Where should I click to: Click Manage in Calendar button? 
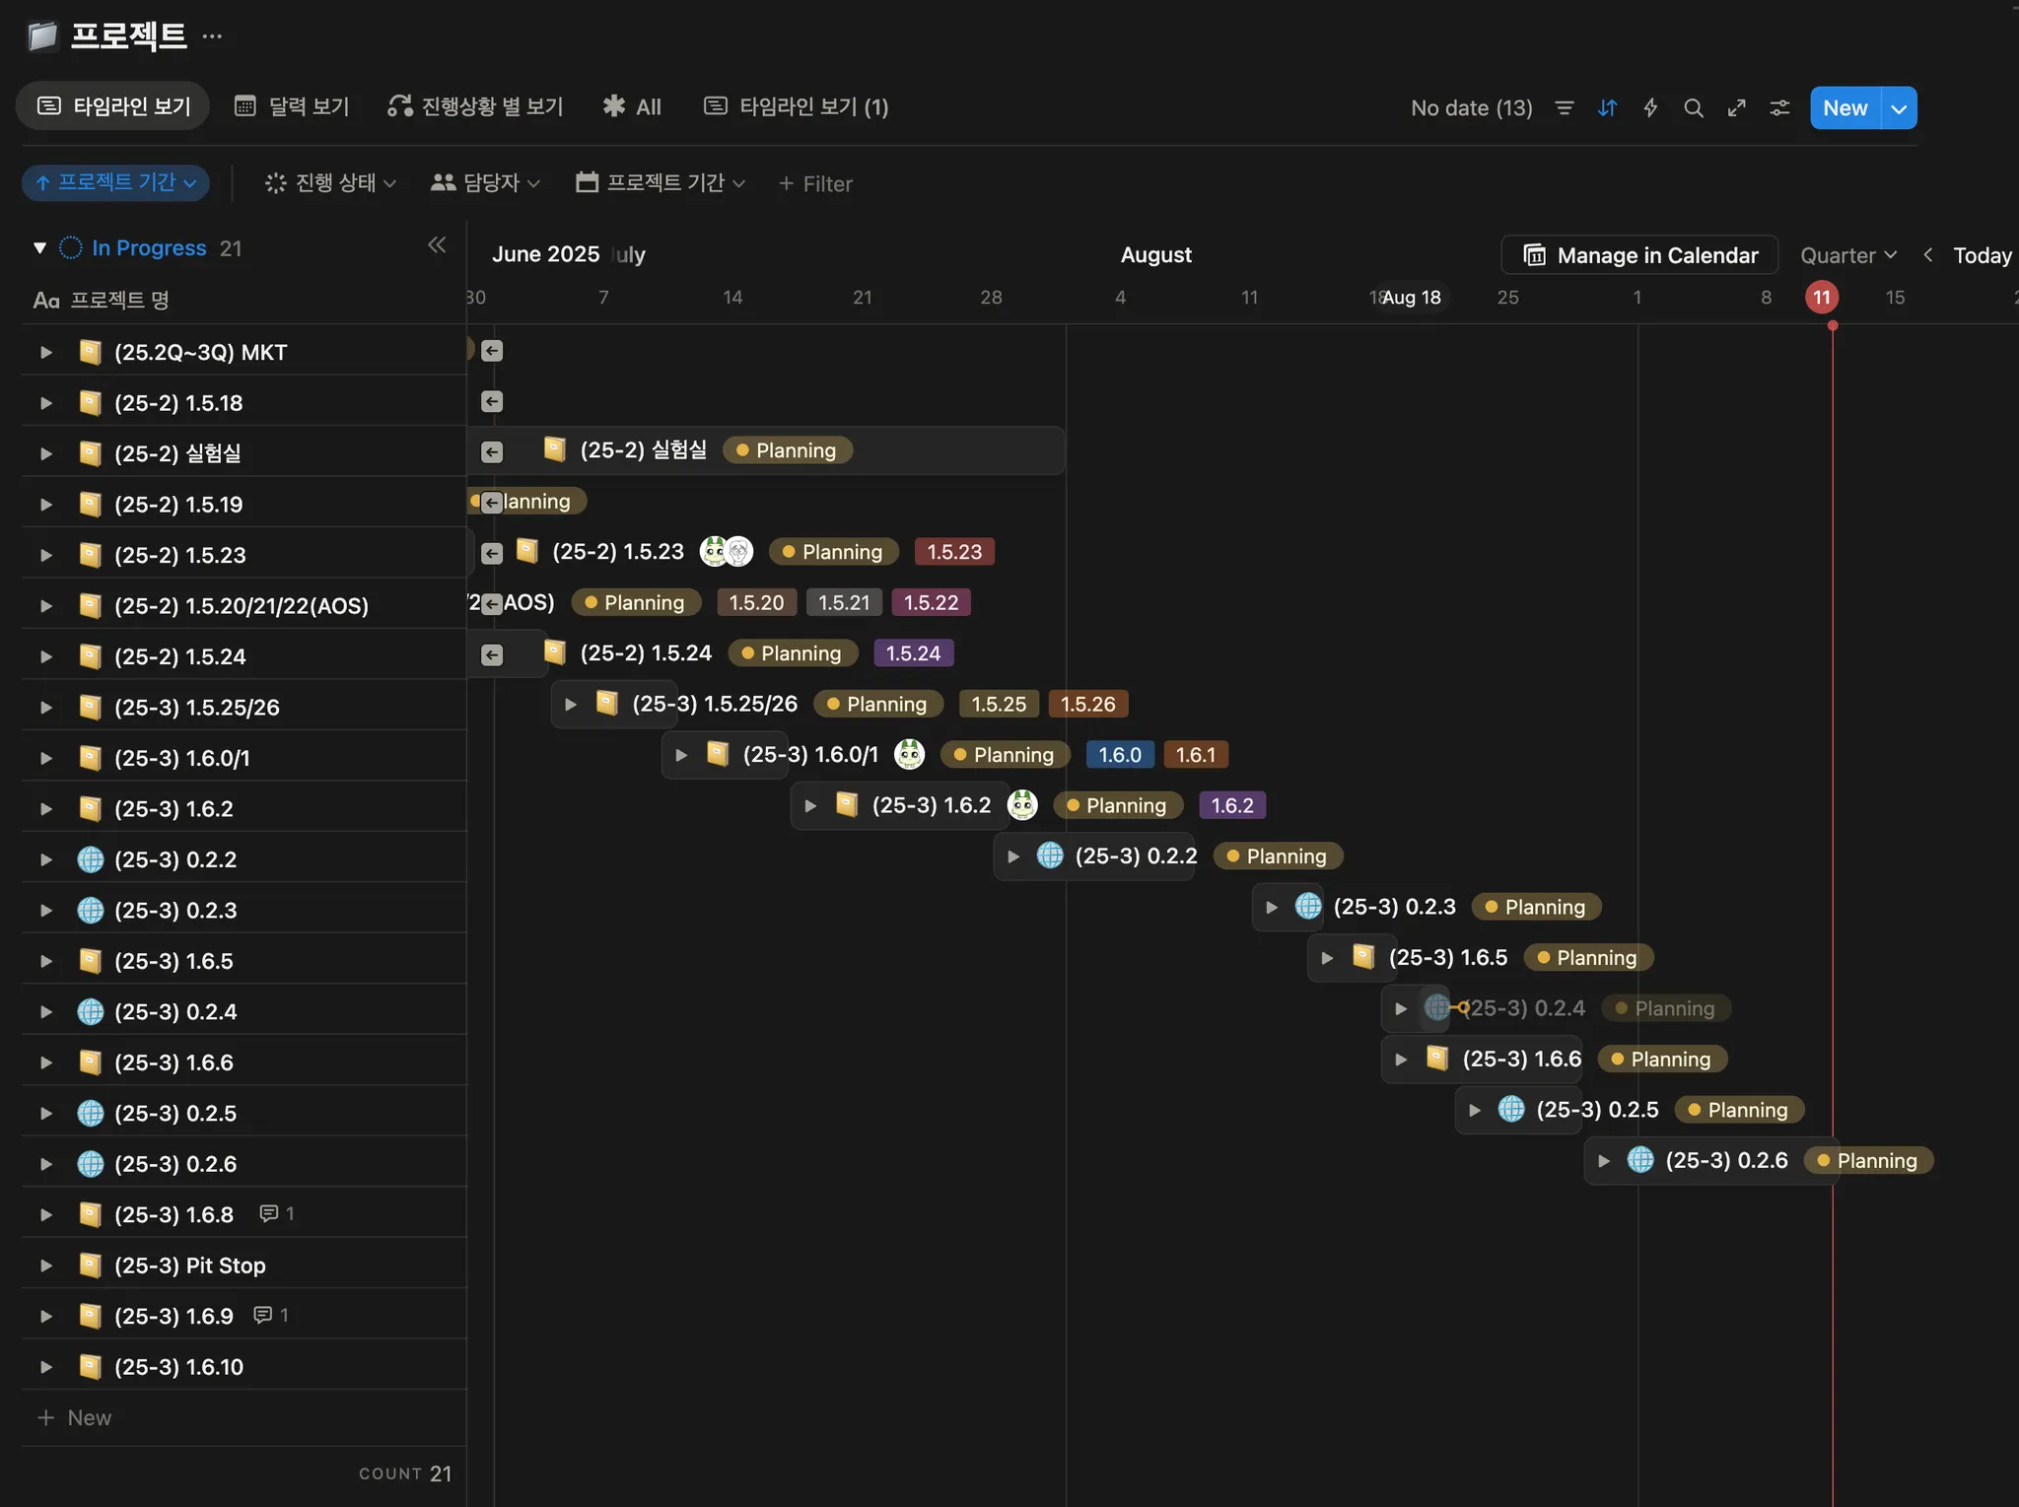[1638, 255]
